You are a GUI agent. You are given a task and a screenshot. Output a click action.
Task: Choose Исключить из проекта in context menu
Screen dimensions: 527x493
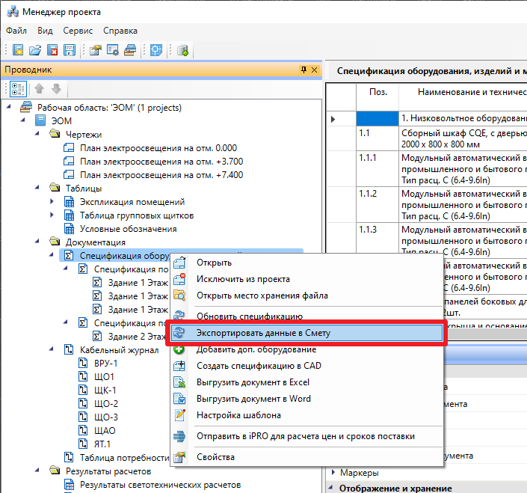(x=307, y=279)
